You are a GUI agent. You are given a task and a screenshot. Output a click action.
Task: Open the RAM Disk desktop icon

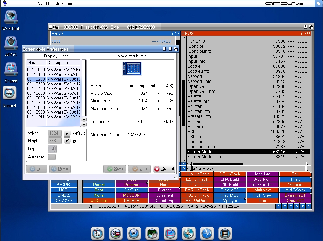(x=11, y=18)
